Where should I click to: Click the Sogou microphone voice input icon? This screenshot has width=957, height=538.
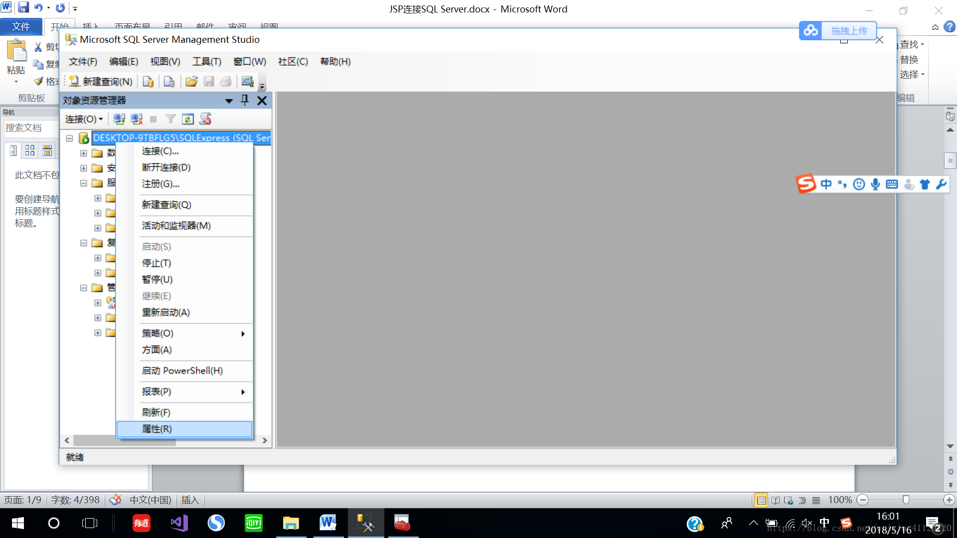pos(875,184)
